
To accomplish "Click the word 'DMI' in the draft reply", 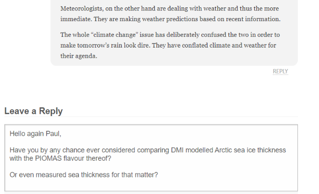I will click(177, 150).
